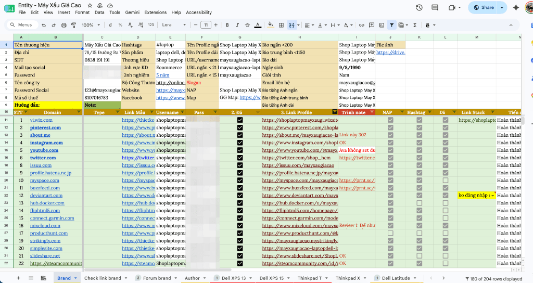Open the '5 năm' link
Screen dimensions: 533x283
pyautogui.click(x=162, y=75)
